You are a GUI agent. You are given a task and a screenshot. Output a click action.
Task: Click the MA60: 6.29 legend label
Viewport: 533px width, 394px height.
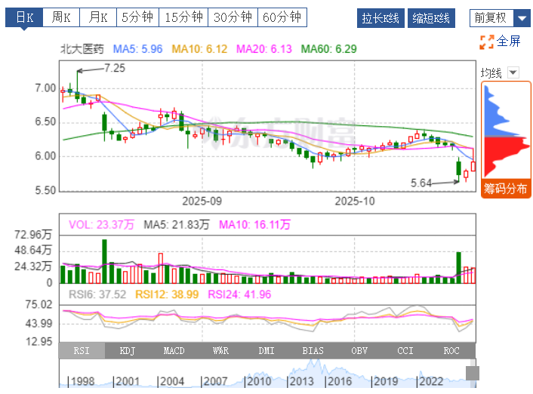pyautogui.click(x=328, y=49)
